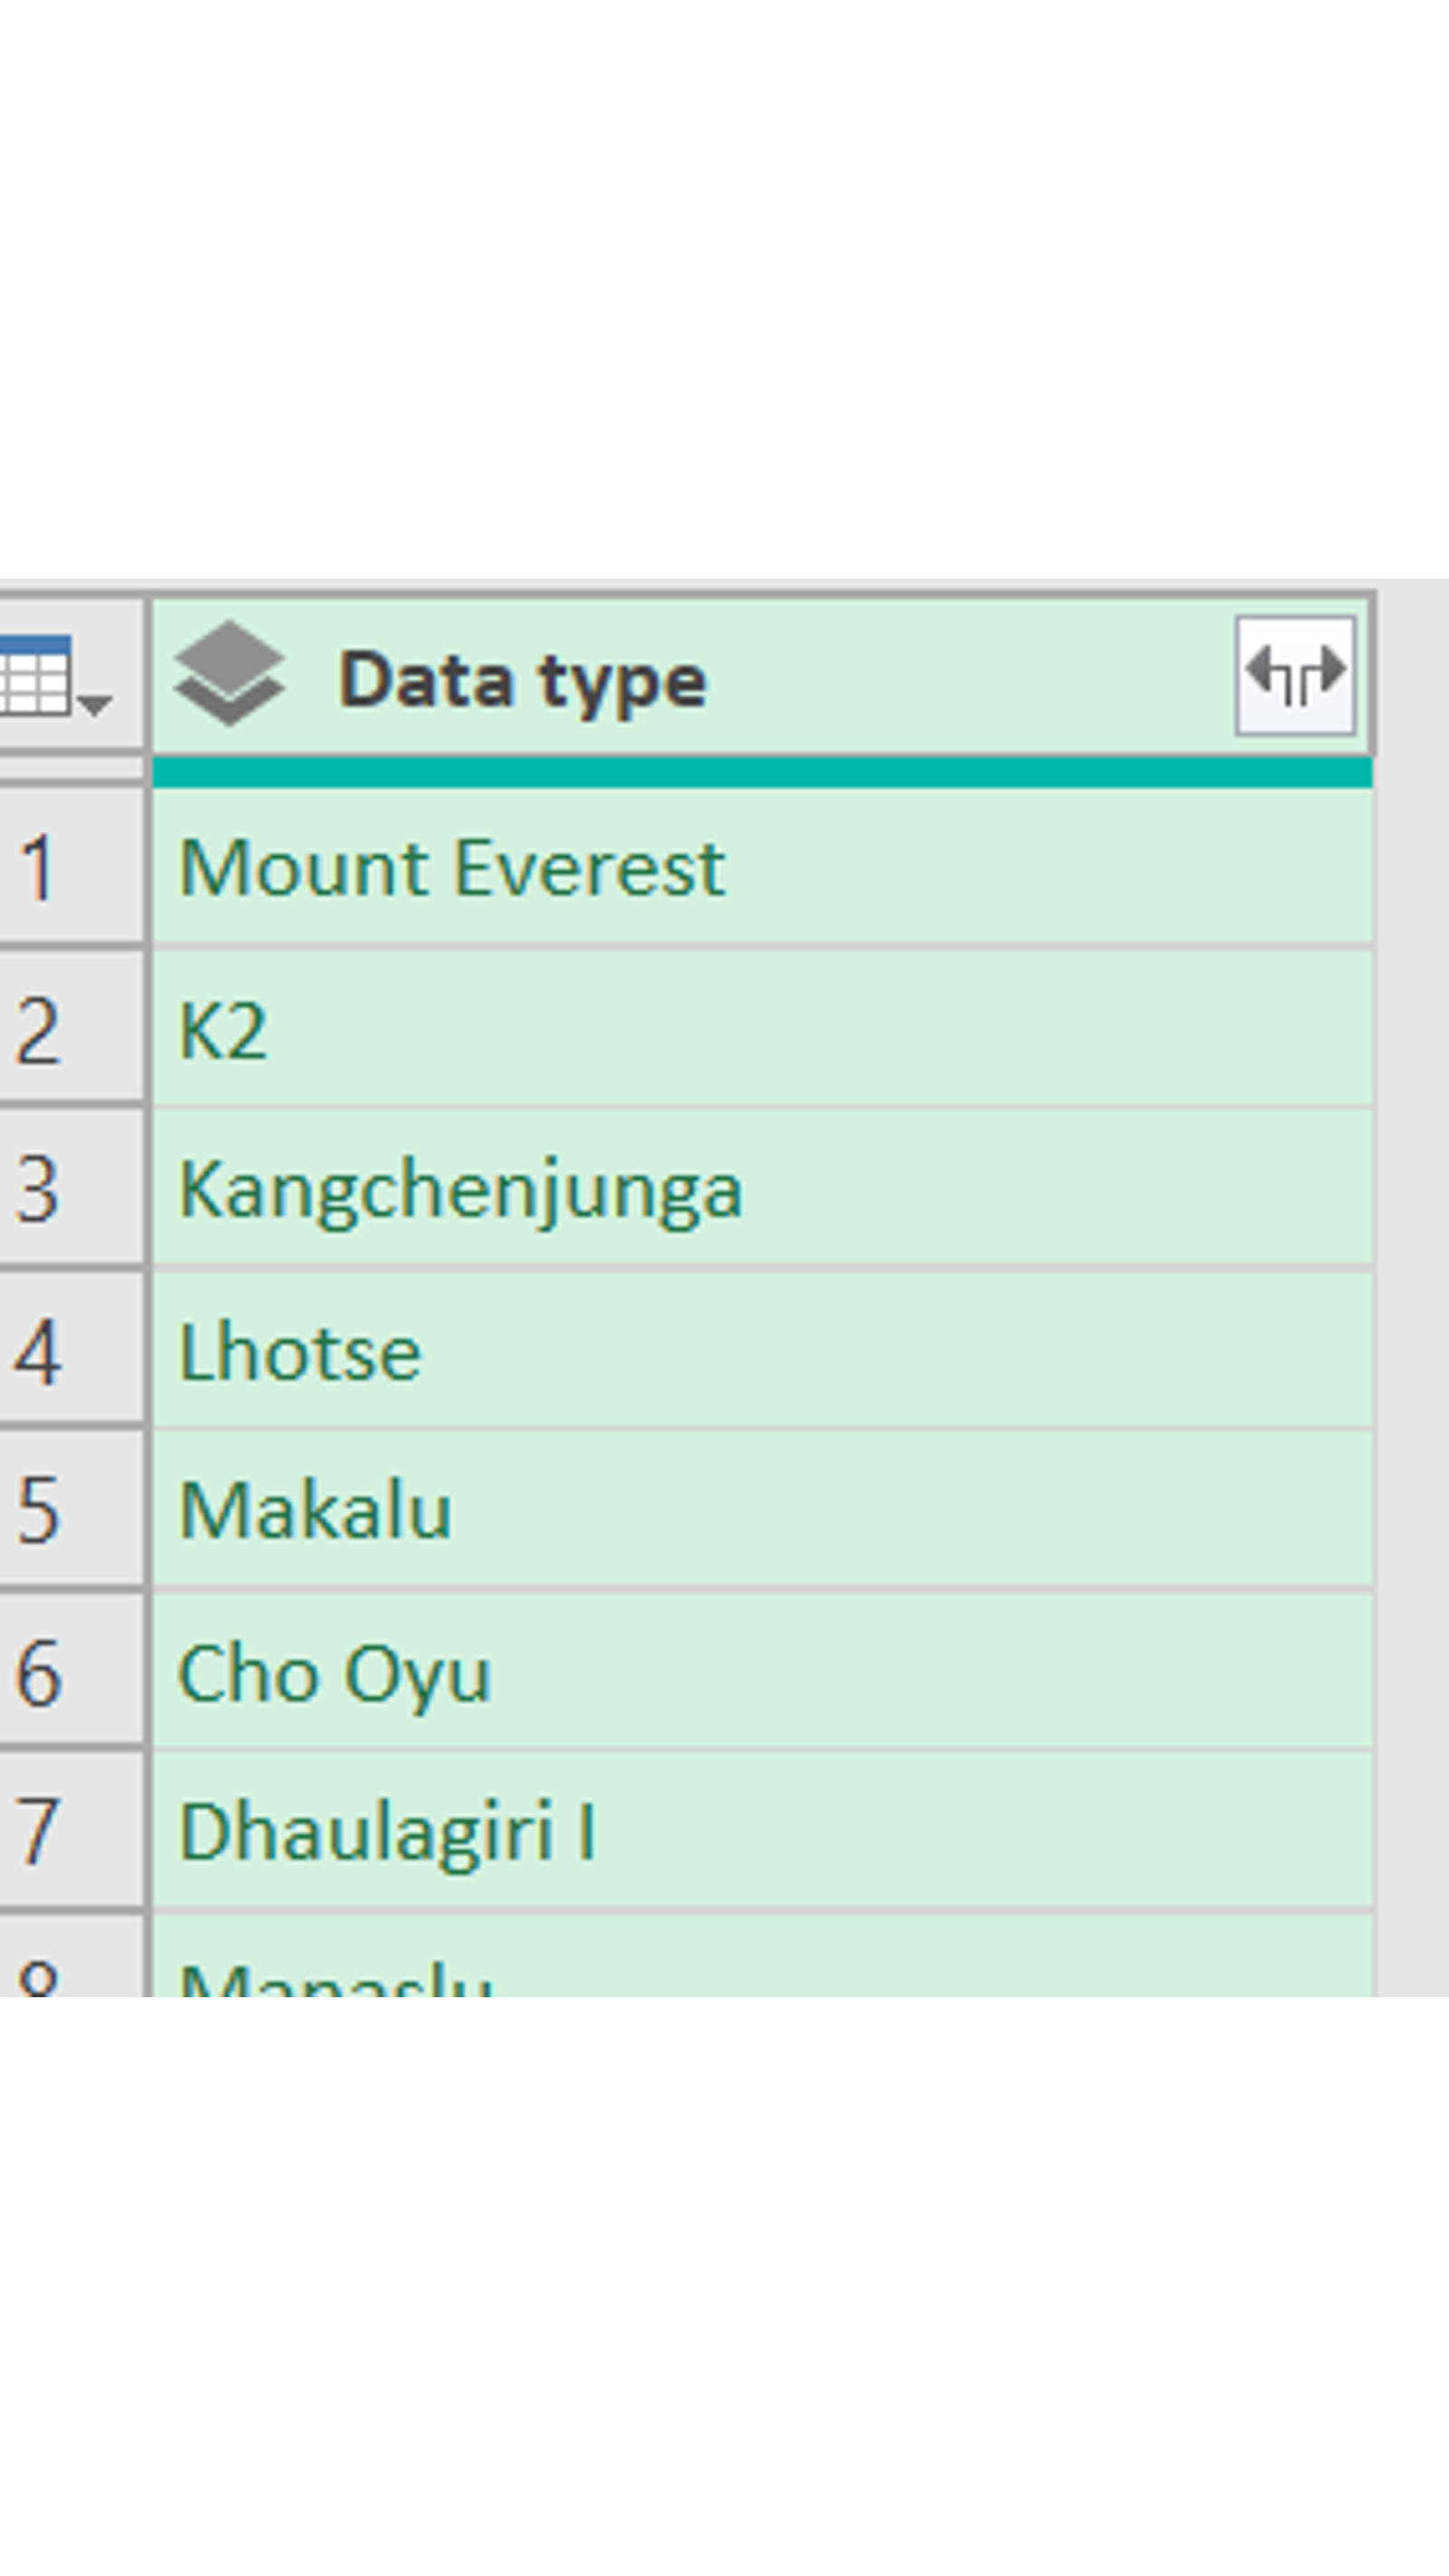1449x2576 pixels.
Task: Click the Kangchenjunga cell
Action: (762, 1190)
